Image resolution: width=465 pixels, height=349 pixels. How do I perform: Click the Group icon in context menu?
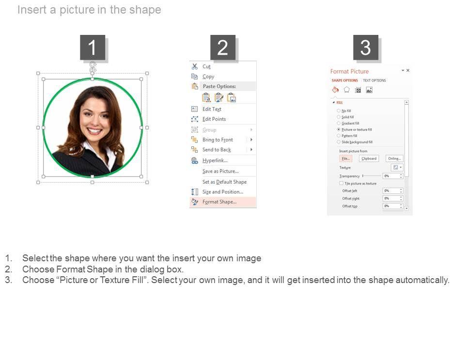195,130
